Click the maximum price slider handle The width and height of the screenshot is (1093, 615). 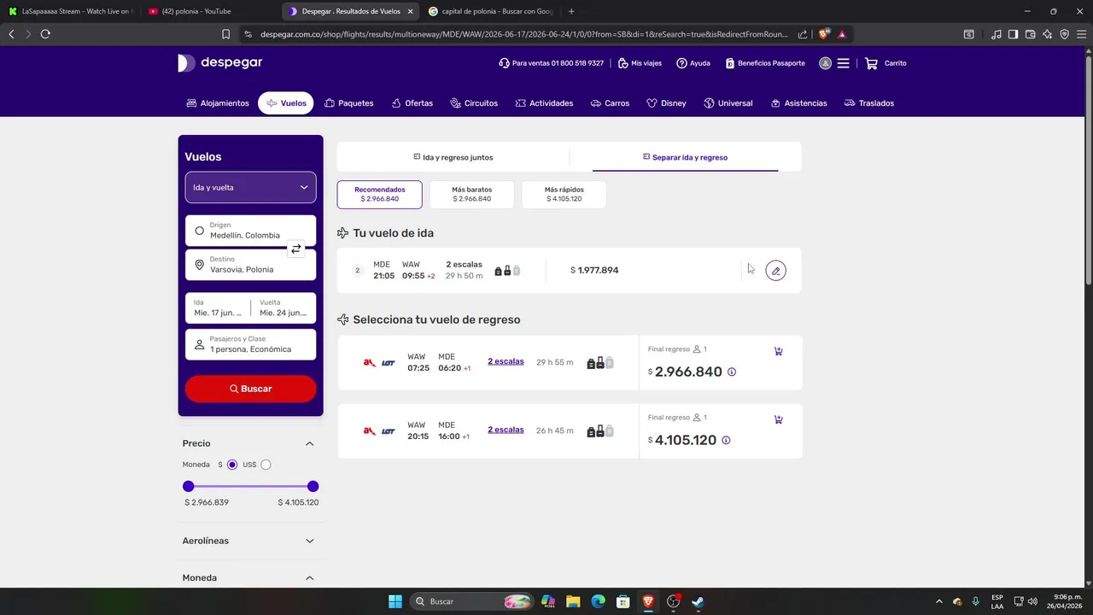coord(313,486)
